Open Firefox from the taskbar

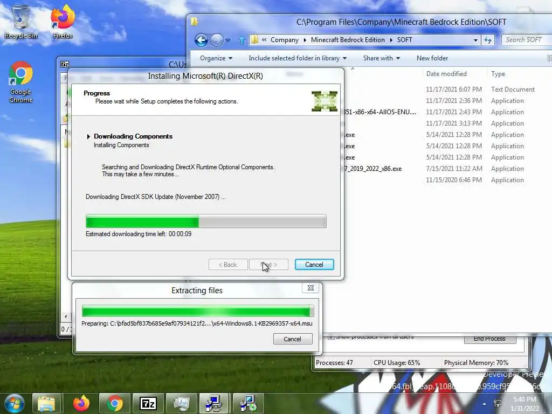pyautogui.click(x=81, y=403)
